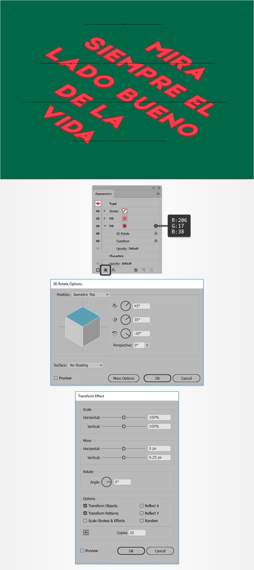This screenshot has height=570, width=254.
Task: Click OK in 3D Rotate Options
Action: (157, 378)
